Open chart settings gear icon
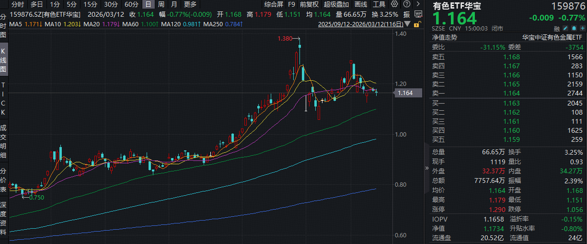The height and width of the screenshot is (244, 587). point(394,4)
